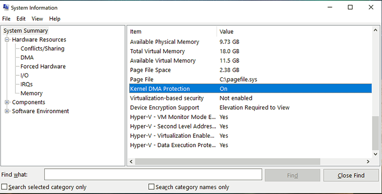This screenshot has width=382, height=194.
Task: Enable Search selected category only checkbox
Action: [x=4, y=187]
